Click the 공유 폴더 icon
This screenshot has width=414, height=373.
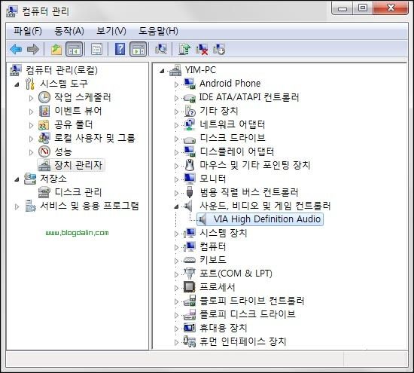click(x=44, y=125)
